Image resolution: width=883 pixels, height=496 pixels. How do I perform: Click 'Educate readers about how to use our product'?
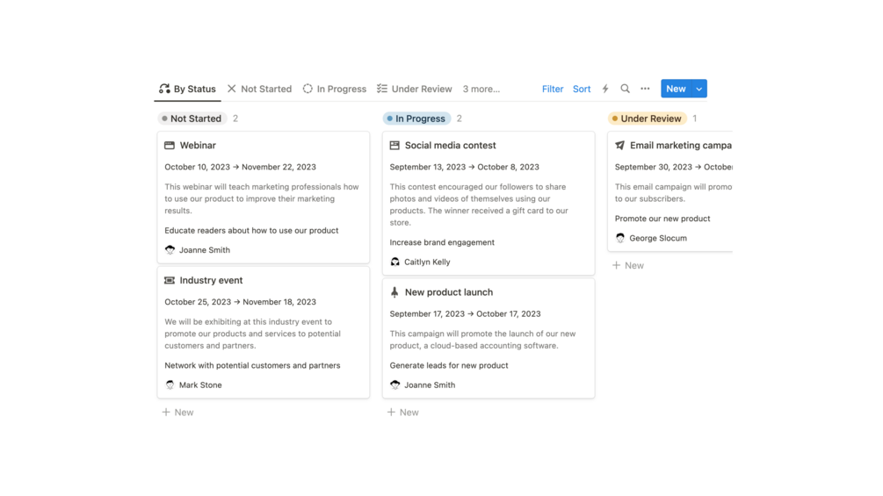point(251,231)
